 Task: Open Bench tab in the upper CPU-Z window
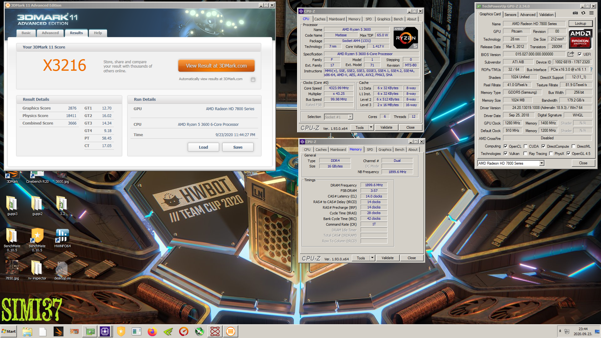pos(398,19)
